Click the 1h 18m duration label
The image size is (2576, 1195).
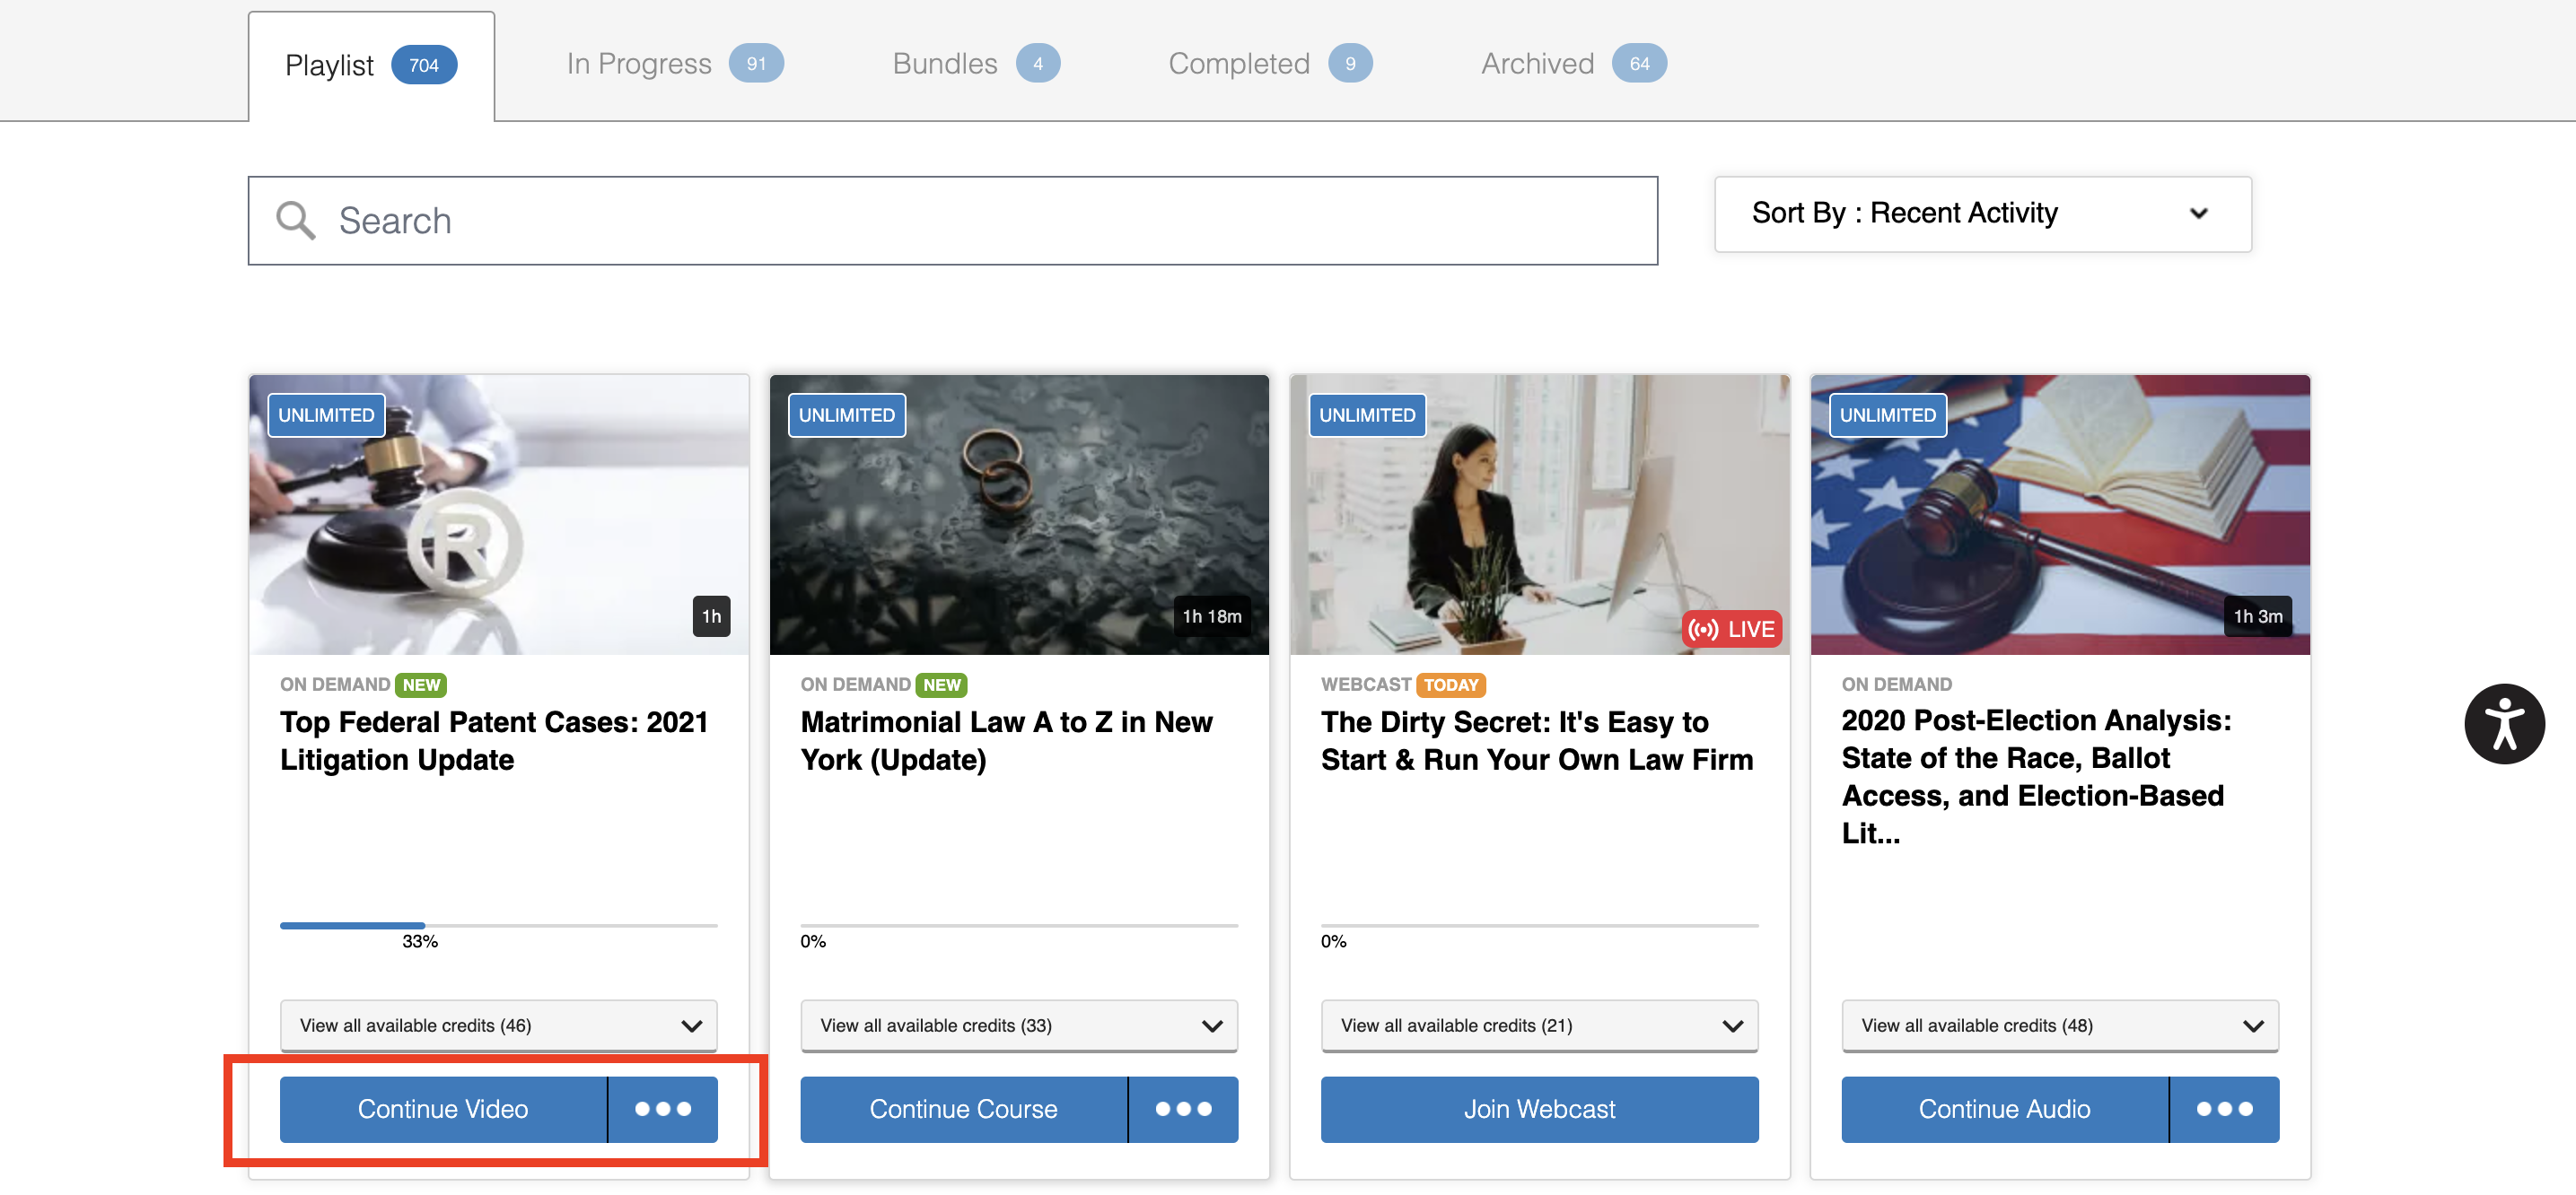click(1212, 616)
